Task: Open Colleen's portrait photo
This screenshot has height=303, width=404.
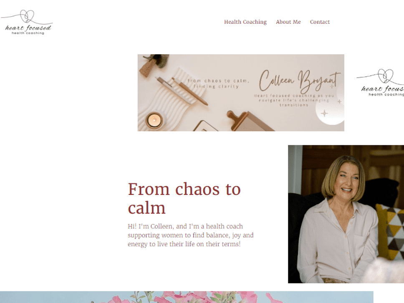Action: [346, 214]
